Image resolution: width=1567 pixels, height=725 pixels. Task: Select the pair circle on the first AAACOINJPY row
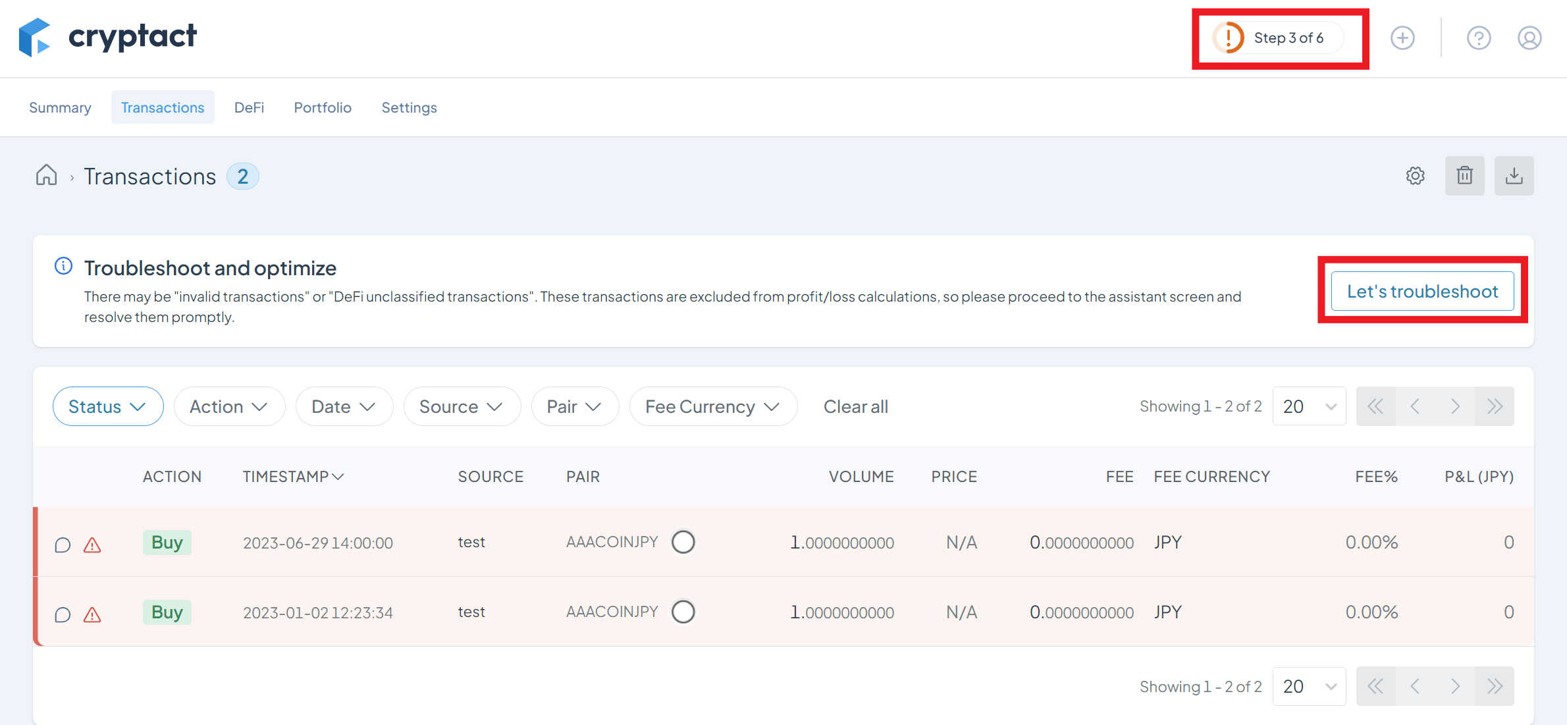[x=683, y=541]
